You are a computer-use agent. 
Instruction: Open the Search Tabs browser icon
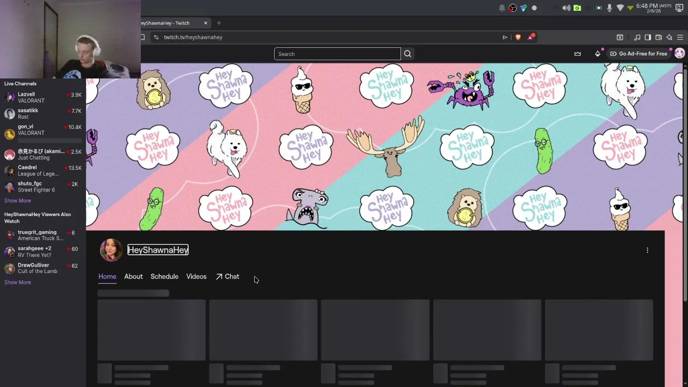[x=620, y=37]
